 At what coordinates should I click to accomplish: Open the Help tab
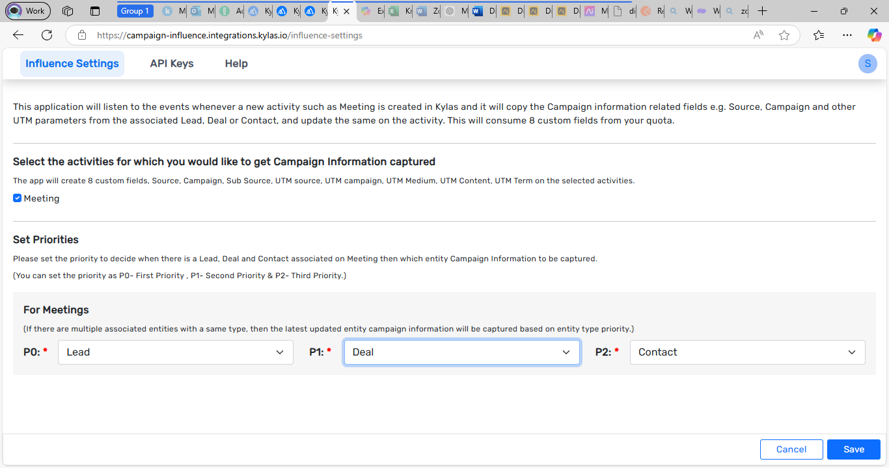coord(236,64)
